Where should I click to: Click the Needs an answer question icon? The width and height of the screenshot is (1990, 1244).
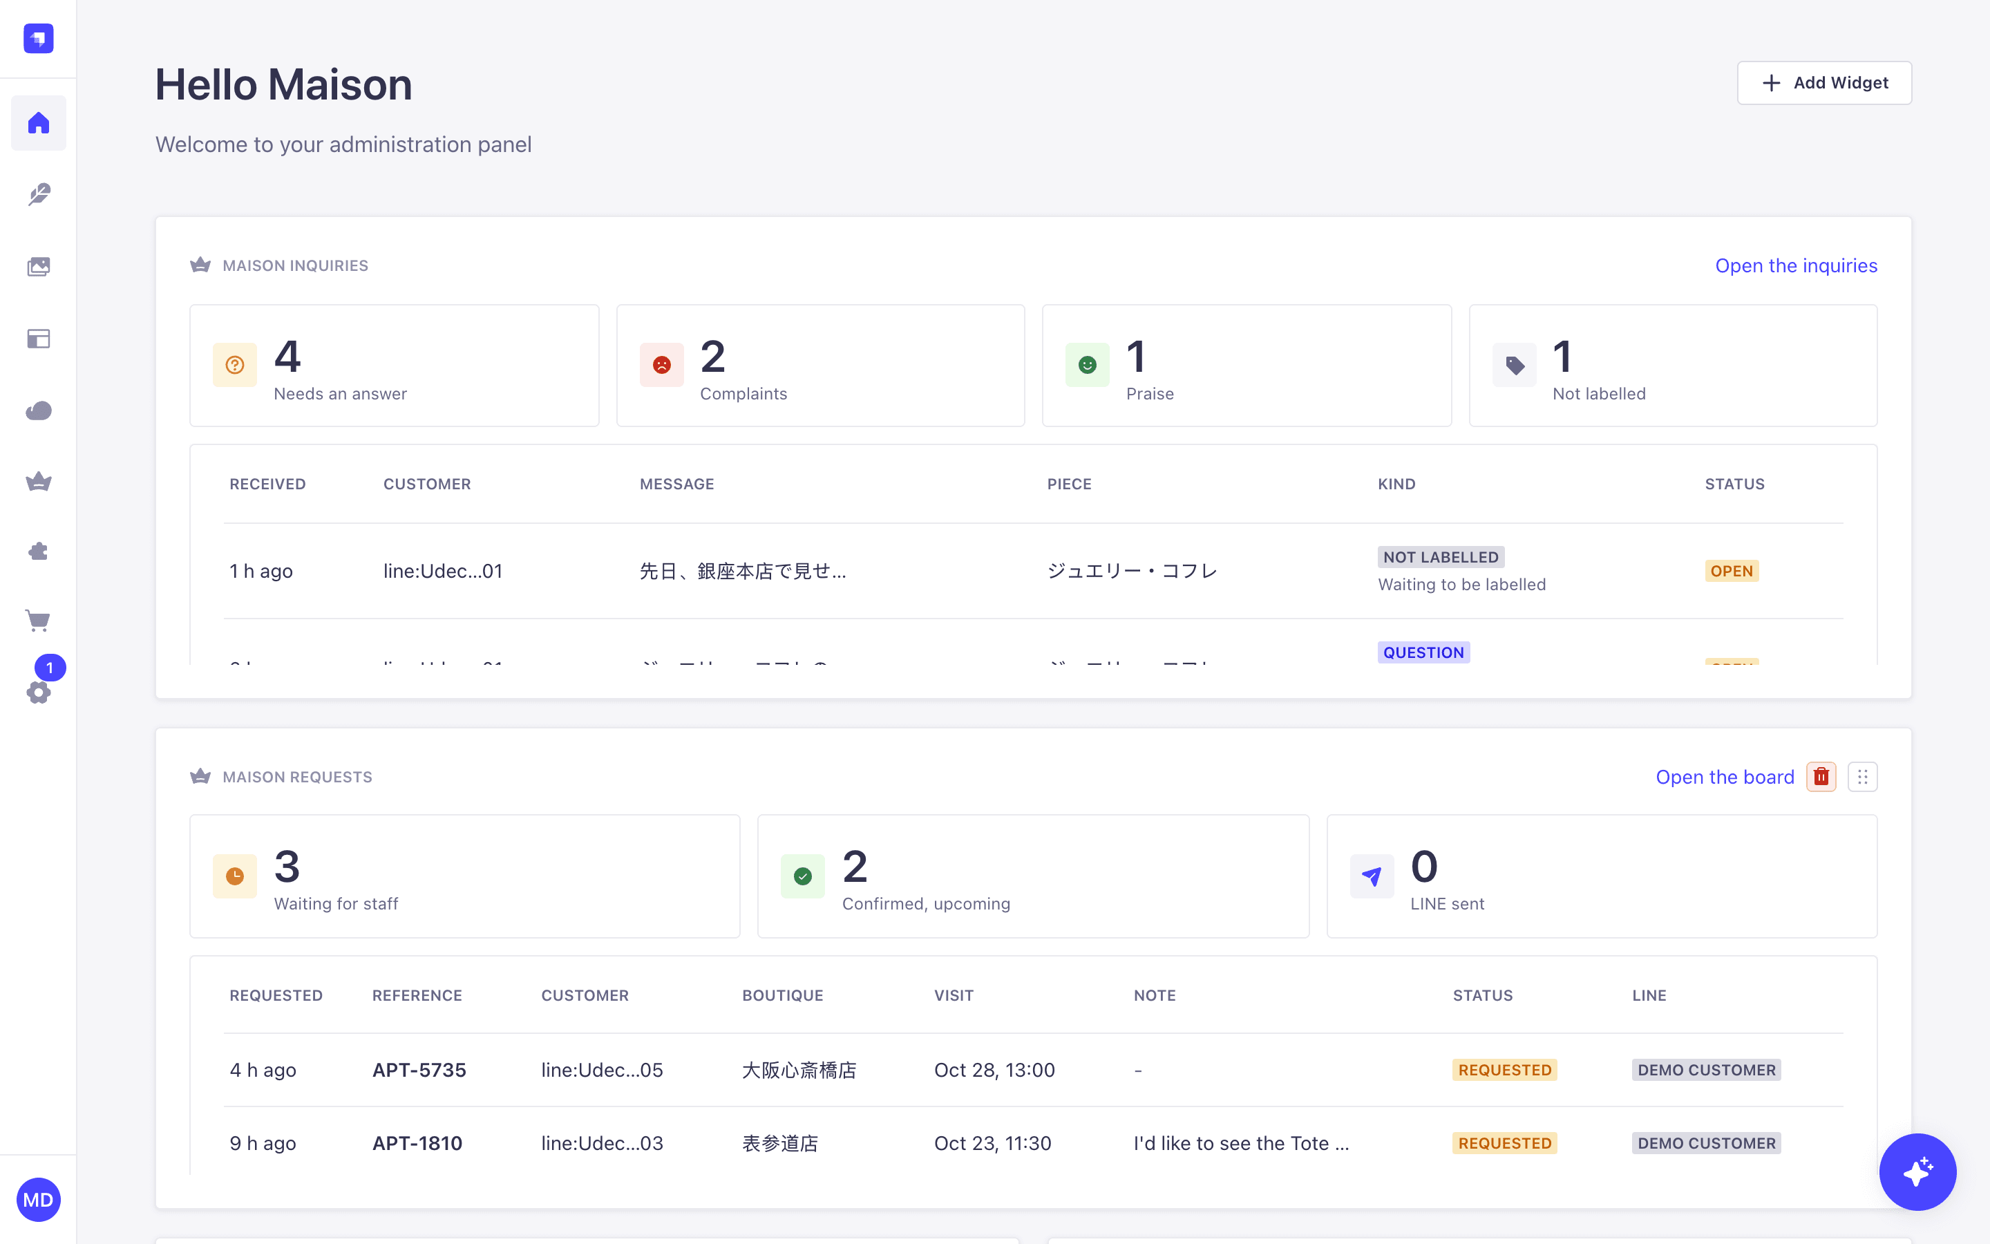tap(235, 364)
